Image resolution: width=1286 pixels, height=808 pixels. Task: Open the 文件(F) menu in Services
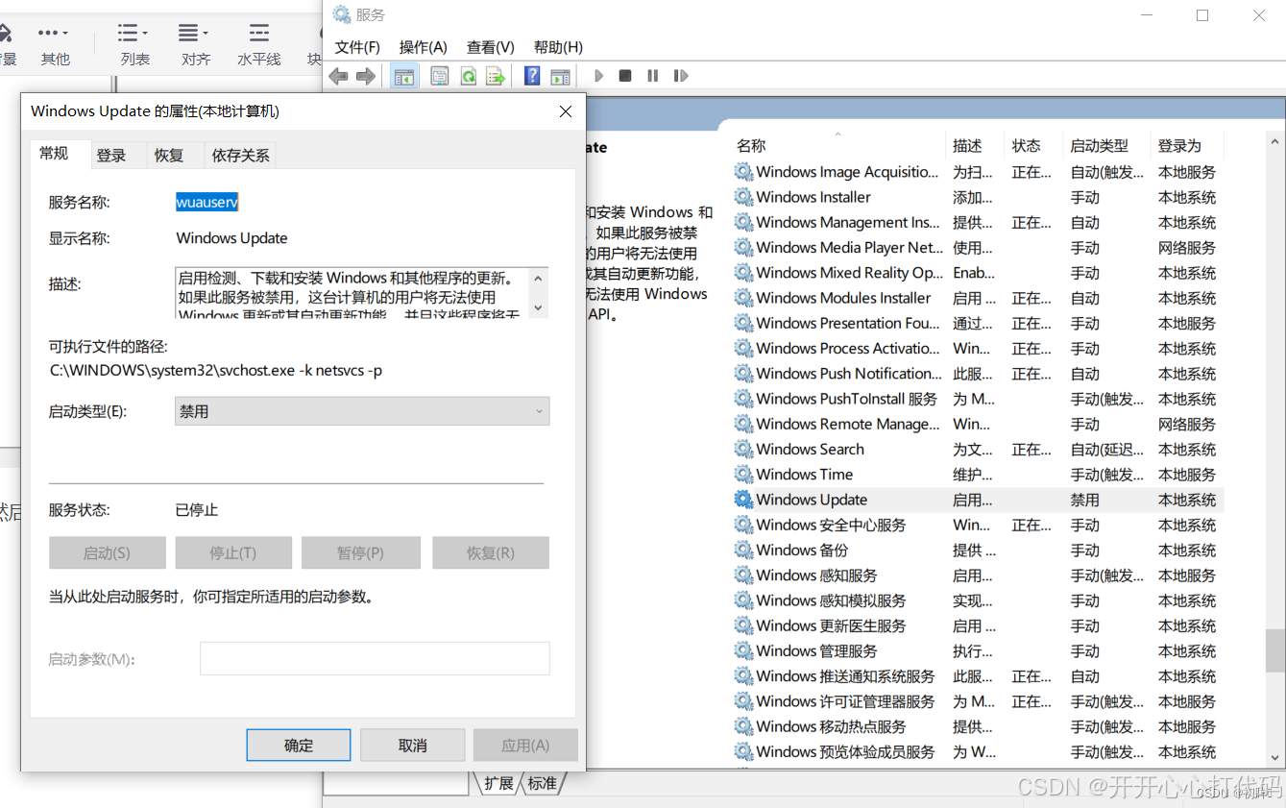point(357,47)
